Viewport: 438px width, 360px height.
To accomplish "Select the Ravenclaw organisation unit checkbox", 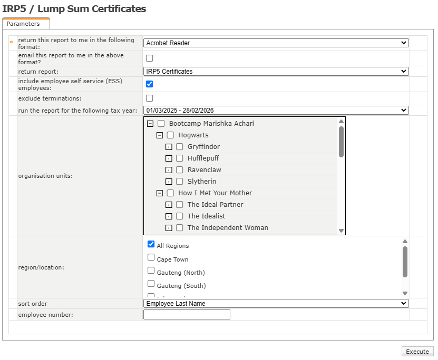I will pyautogui.click(x=180, y=170).
